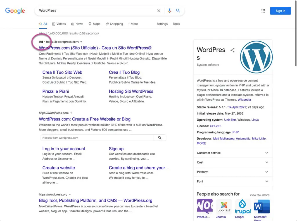Open the Wikipedia source link
The height and width of the screenshot is (221, 297).
[244, 99]
